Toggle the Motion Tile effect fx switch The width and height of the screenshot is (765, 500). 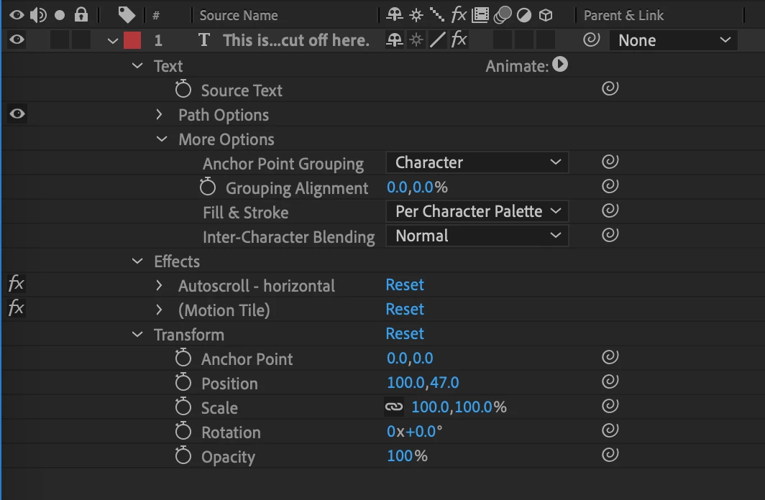click(16, 309)
